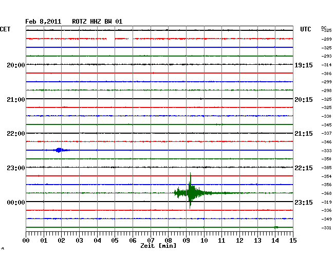Viewport: 334px width, 254px height.
Task: Click the '23:00' CET time label
Action: [x=16, y=168]
